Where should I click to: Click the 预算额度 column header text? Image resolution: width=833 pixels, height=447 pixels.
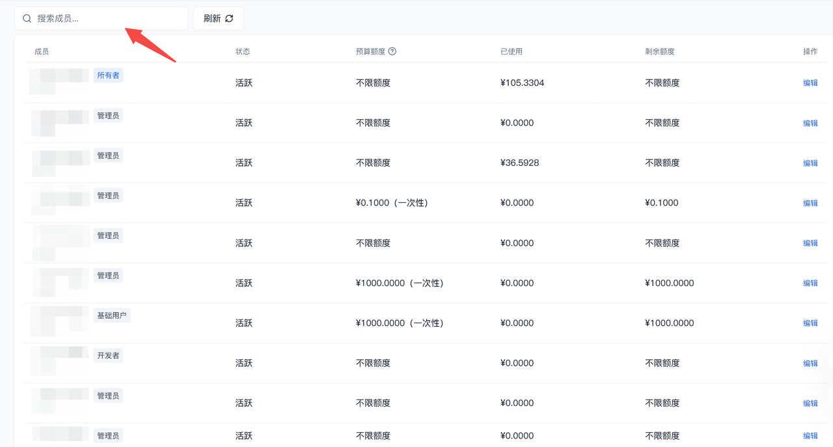coord(371,51)
